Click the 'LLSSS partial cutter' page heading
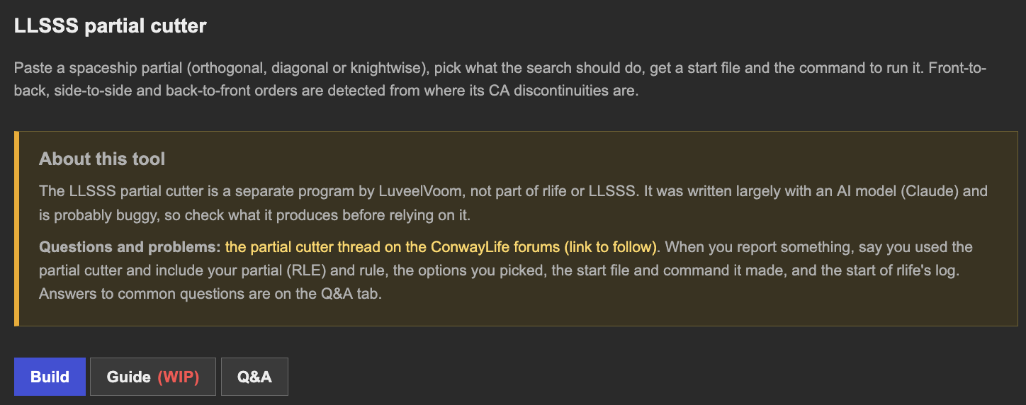 [x=111, y=26]
